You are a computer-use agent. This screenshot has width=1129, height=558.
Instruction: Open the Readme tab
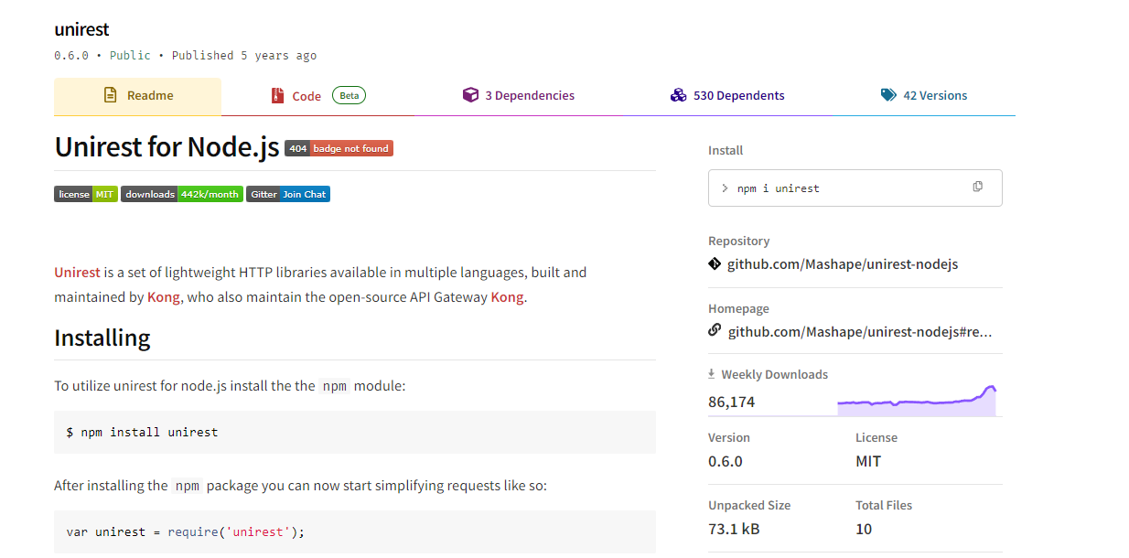point(137,96)
